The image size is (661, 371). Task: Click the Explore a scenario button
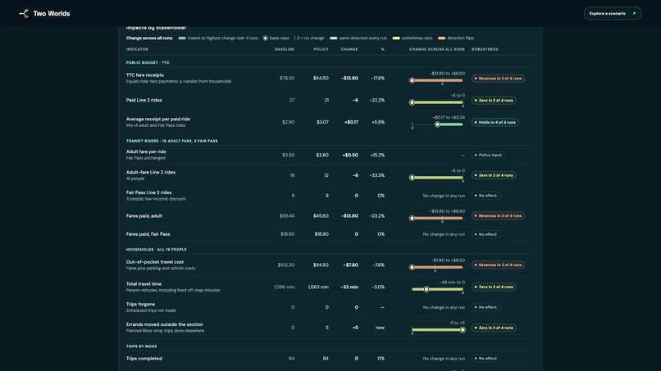(613, 13)
